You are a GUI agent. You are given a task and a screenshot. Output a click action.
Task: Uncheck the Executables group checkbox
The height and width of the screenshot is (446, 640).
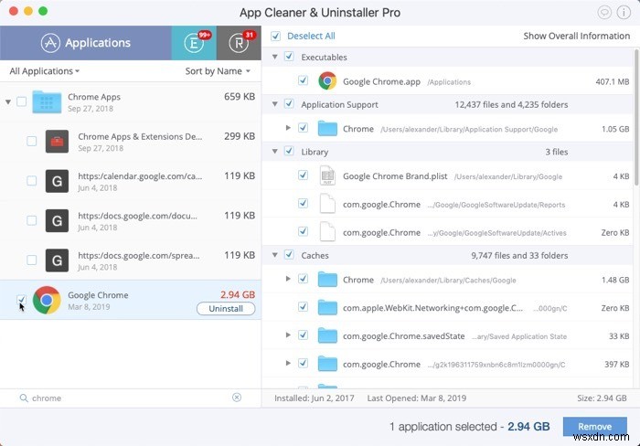(289, 57)
